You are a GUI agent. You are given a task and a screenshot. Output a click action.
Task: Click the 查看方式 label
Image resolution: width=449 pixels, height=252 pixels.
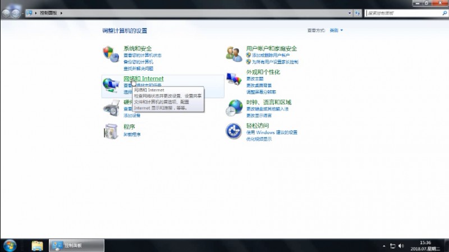316,30
